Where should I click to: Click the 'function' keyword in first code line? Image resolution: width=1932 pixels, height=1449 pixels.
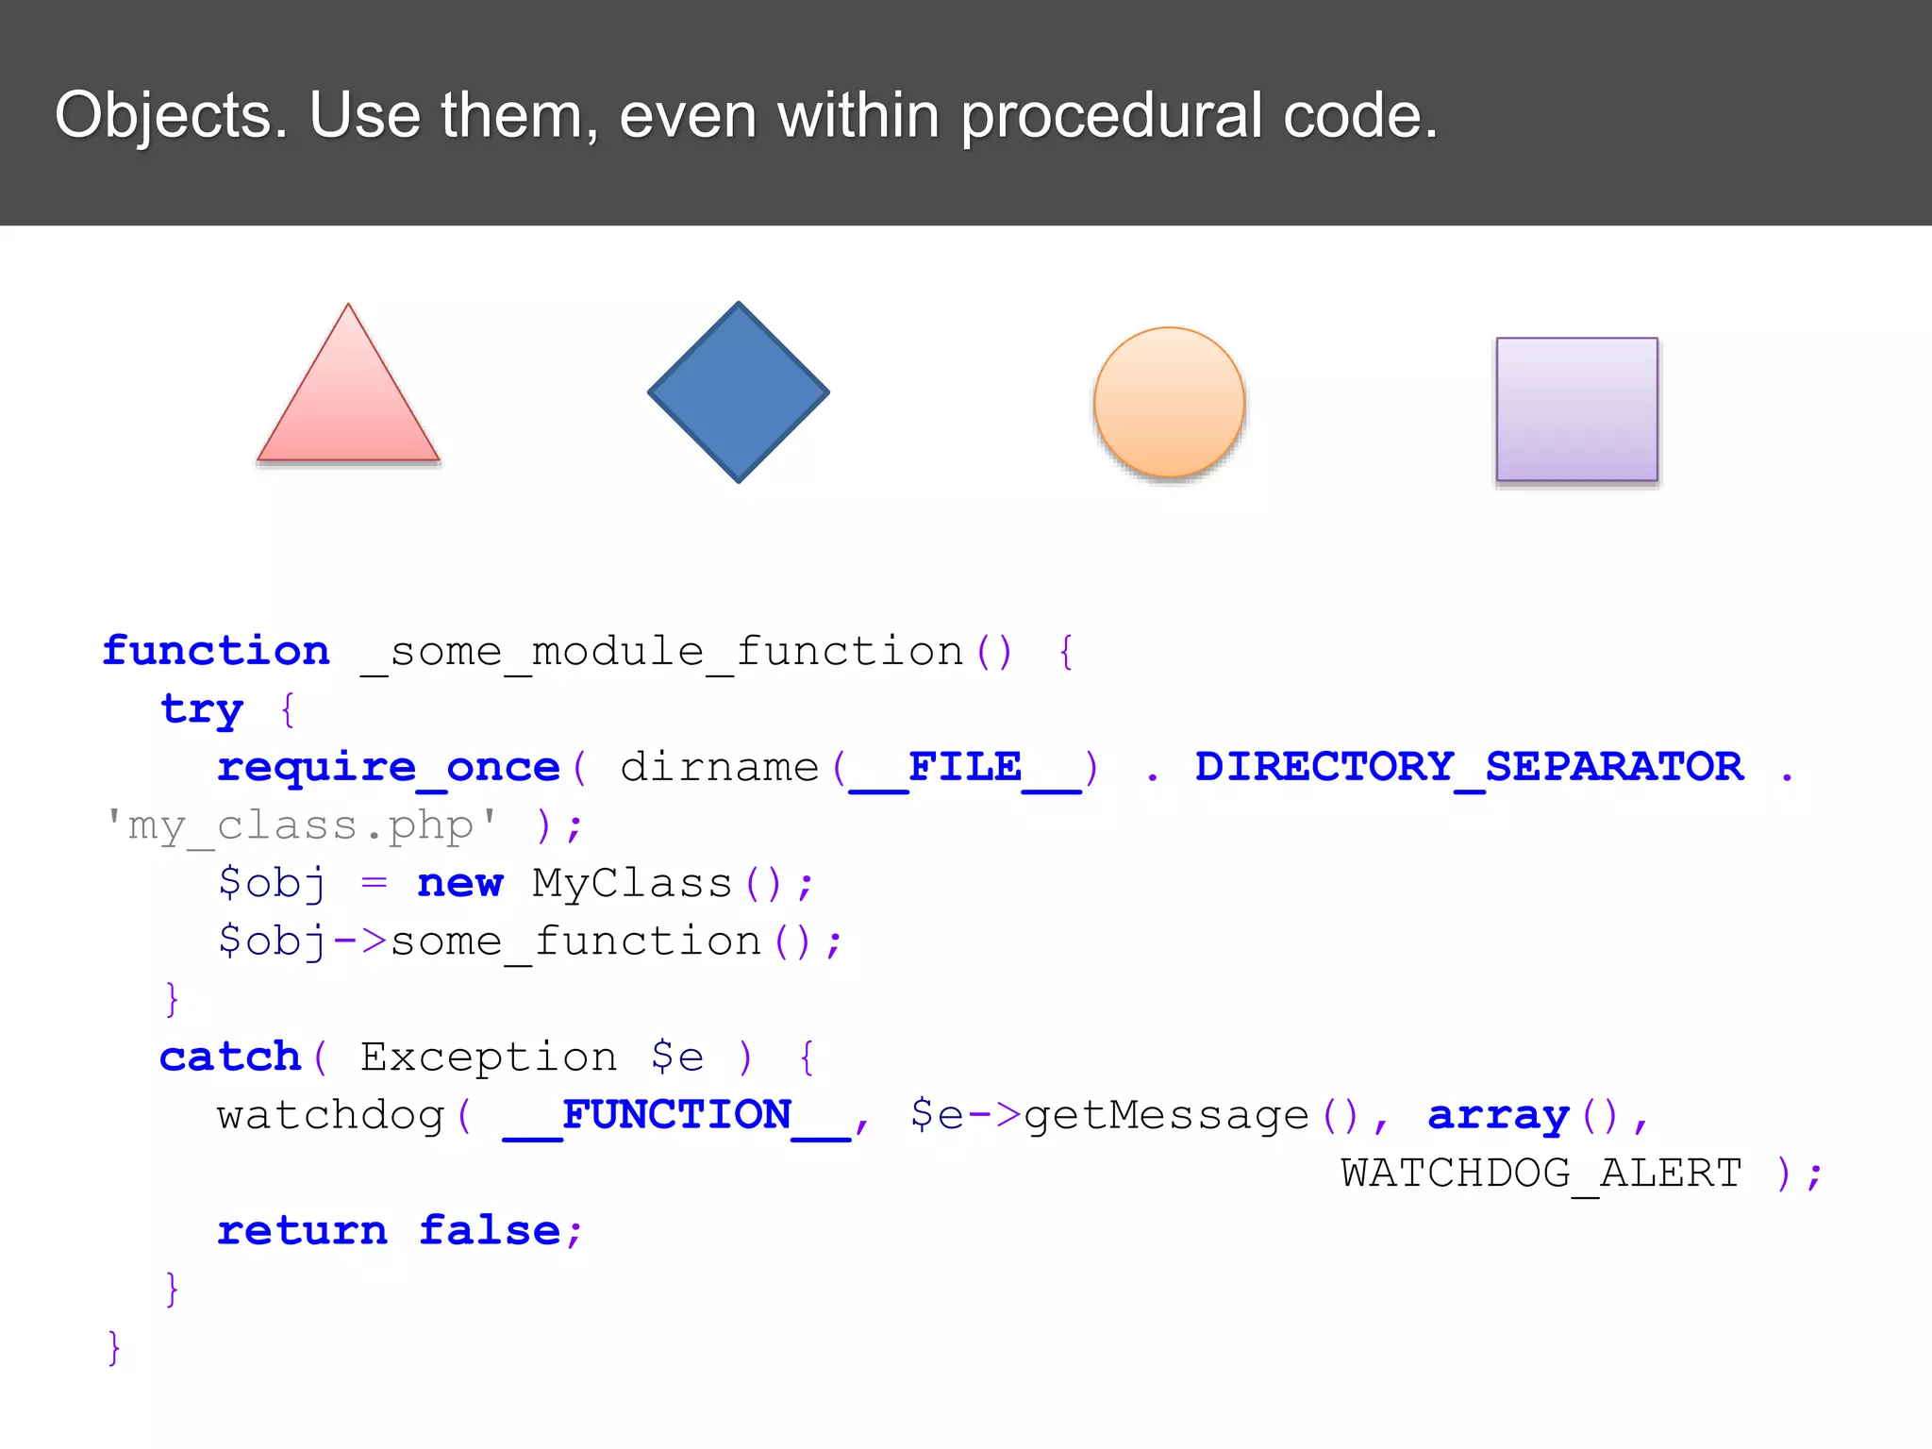pyautogui.click(x=216, y=651)
